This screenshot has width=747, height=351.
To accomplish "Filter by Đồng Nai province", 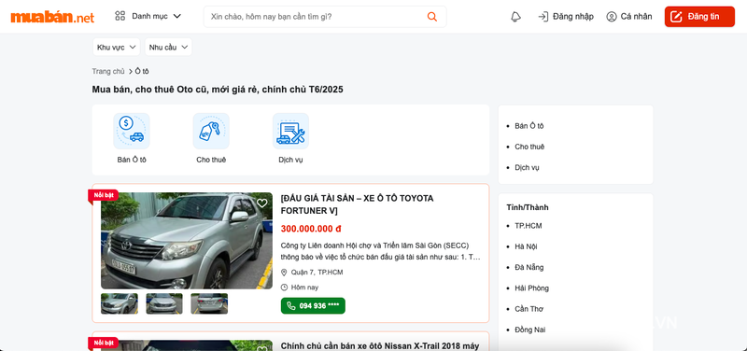I will pos(530,330).
